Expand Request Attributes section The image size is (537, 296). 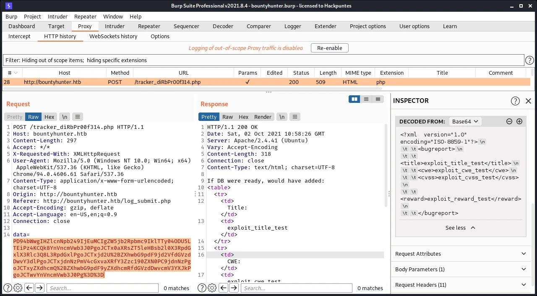pyautogui.click(x=460, y=254)
